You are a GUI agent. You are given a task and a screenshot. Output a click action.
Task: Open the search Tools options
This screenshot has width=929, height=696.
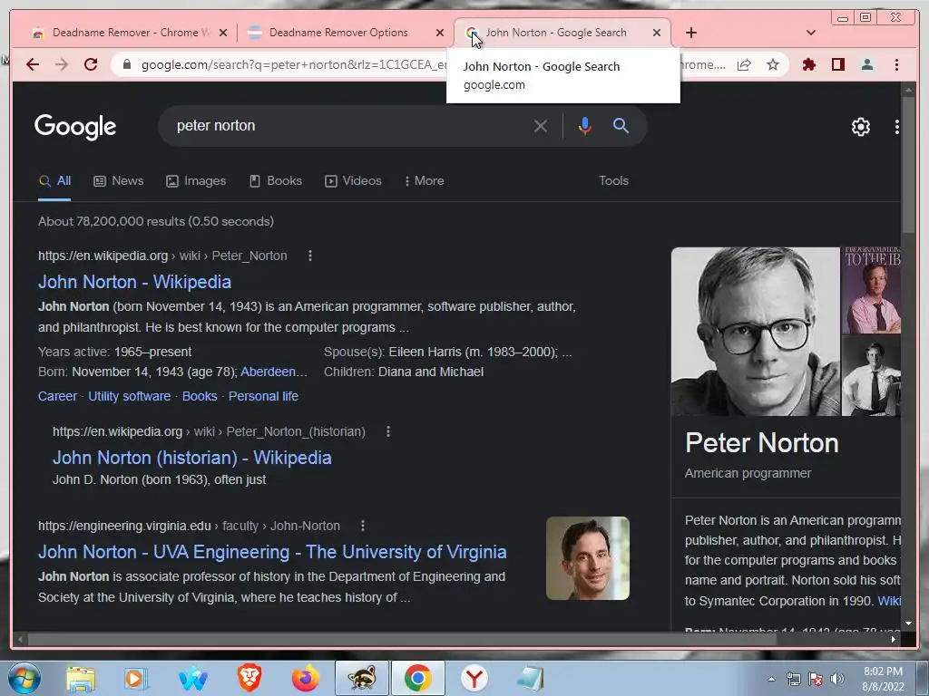coord(613,181)
